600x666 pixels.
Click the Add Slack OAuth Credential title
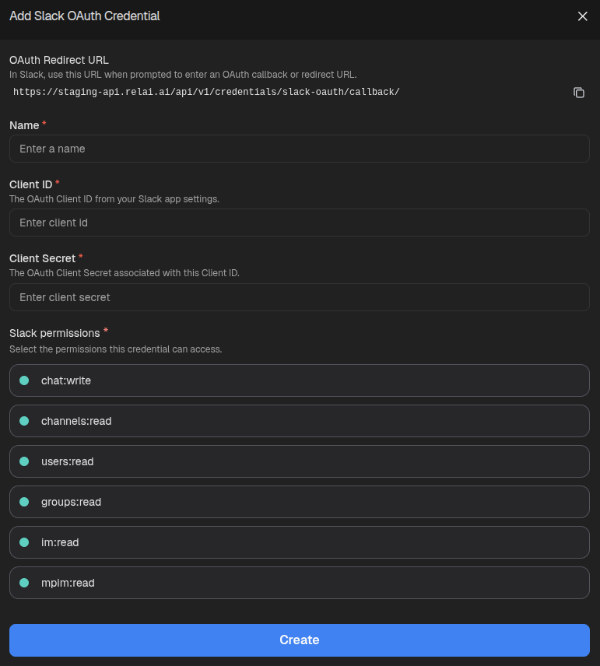coord(85,16)
